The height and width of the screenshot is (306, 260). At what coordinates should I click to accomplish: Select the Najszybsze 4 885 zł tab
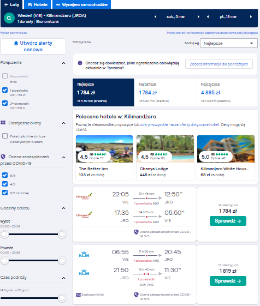pos(227,93)
